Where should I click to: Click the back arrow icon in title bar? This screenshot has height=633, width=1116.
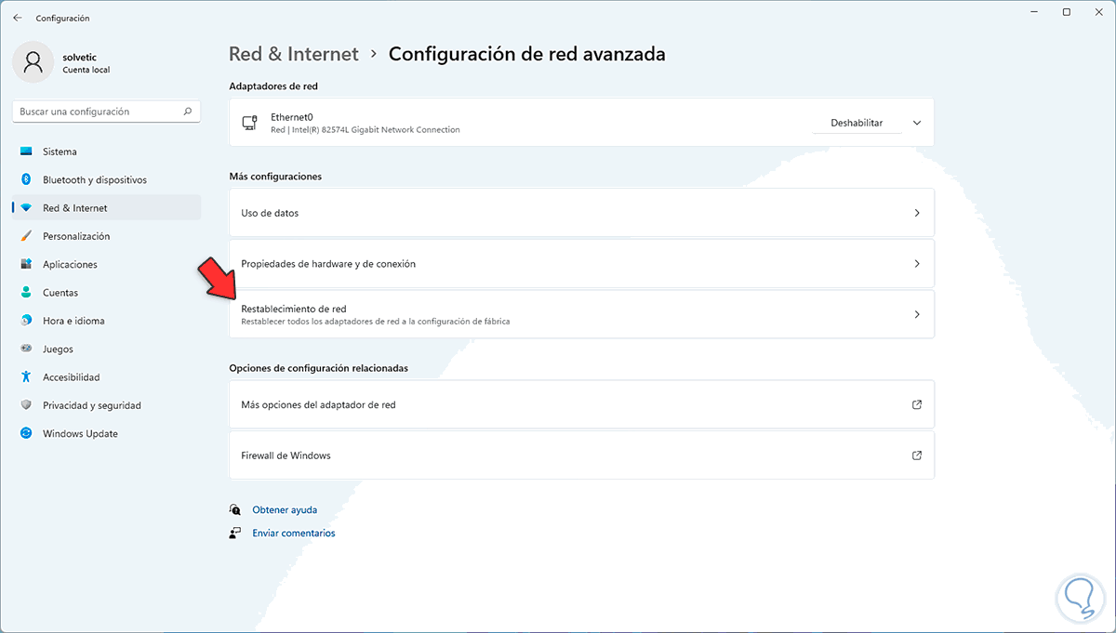(x=18, y=18)
